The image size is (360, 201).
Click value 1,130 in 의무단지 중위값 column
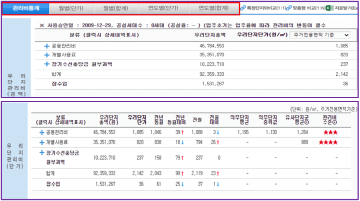tap(271, 132)
